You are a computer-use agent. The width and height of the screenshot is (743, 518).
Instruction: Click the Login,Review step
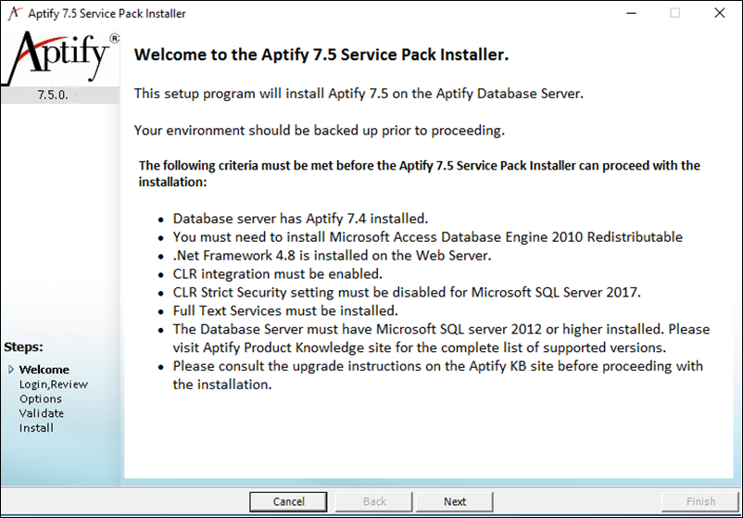click(x=54, y=385)
